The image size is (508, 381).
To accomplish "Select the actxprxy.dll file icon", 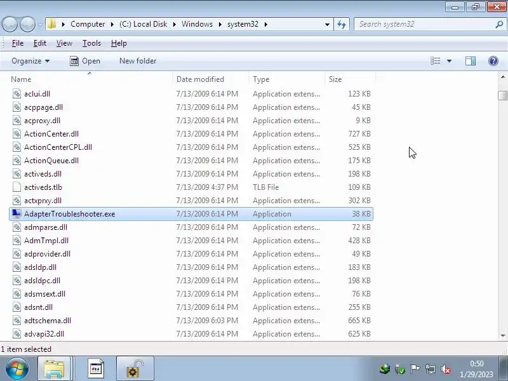I will (17, 201).
